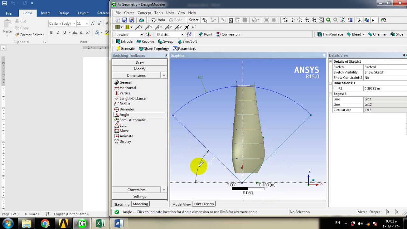The height and width of the screenshot is (229, 407).
Task: Open the Units menu
Action: [x=170, y=13]
